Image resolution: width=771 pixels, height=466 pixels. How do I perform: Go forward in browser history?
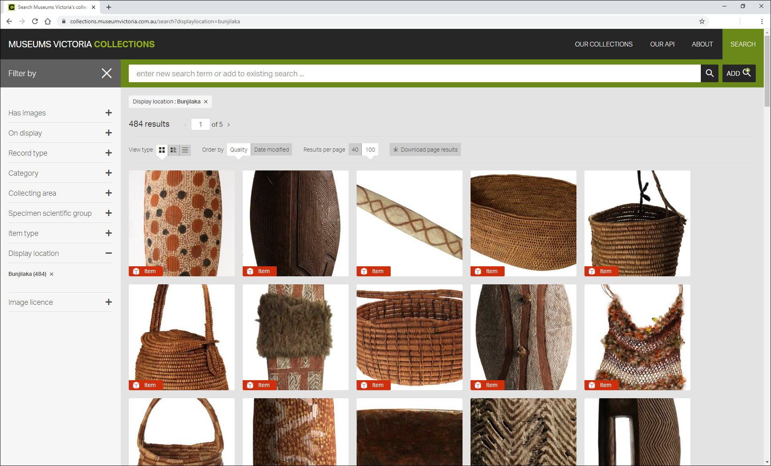22,21
